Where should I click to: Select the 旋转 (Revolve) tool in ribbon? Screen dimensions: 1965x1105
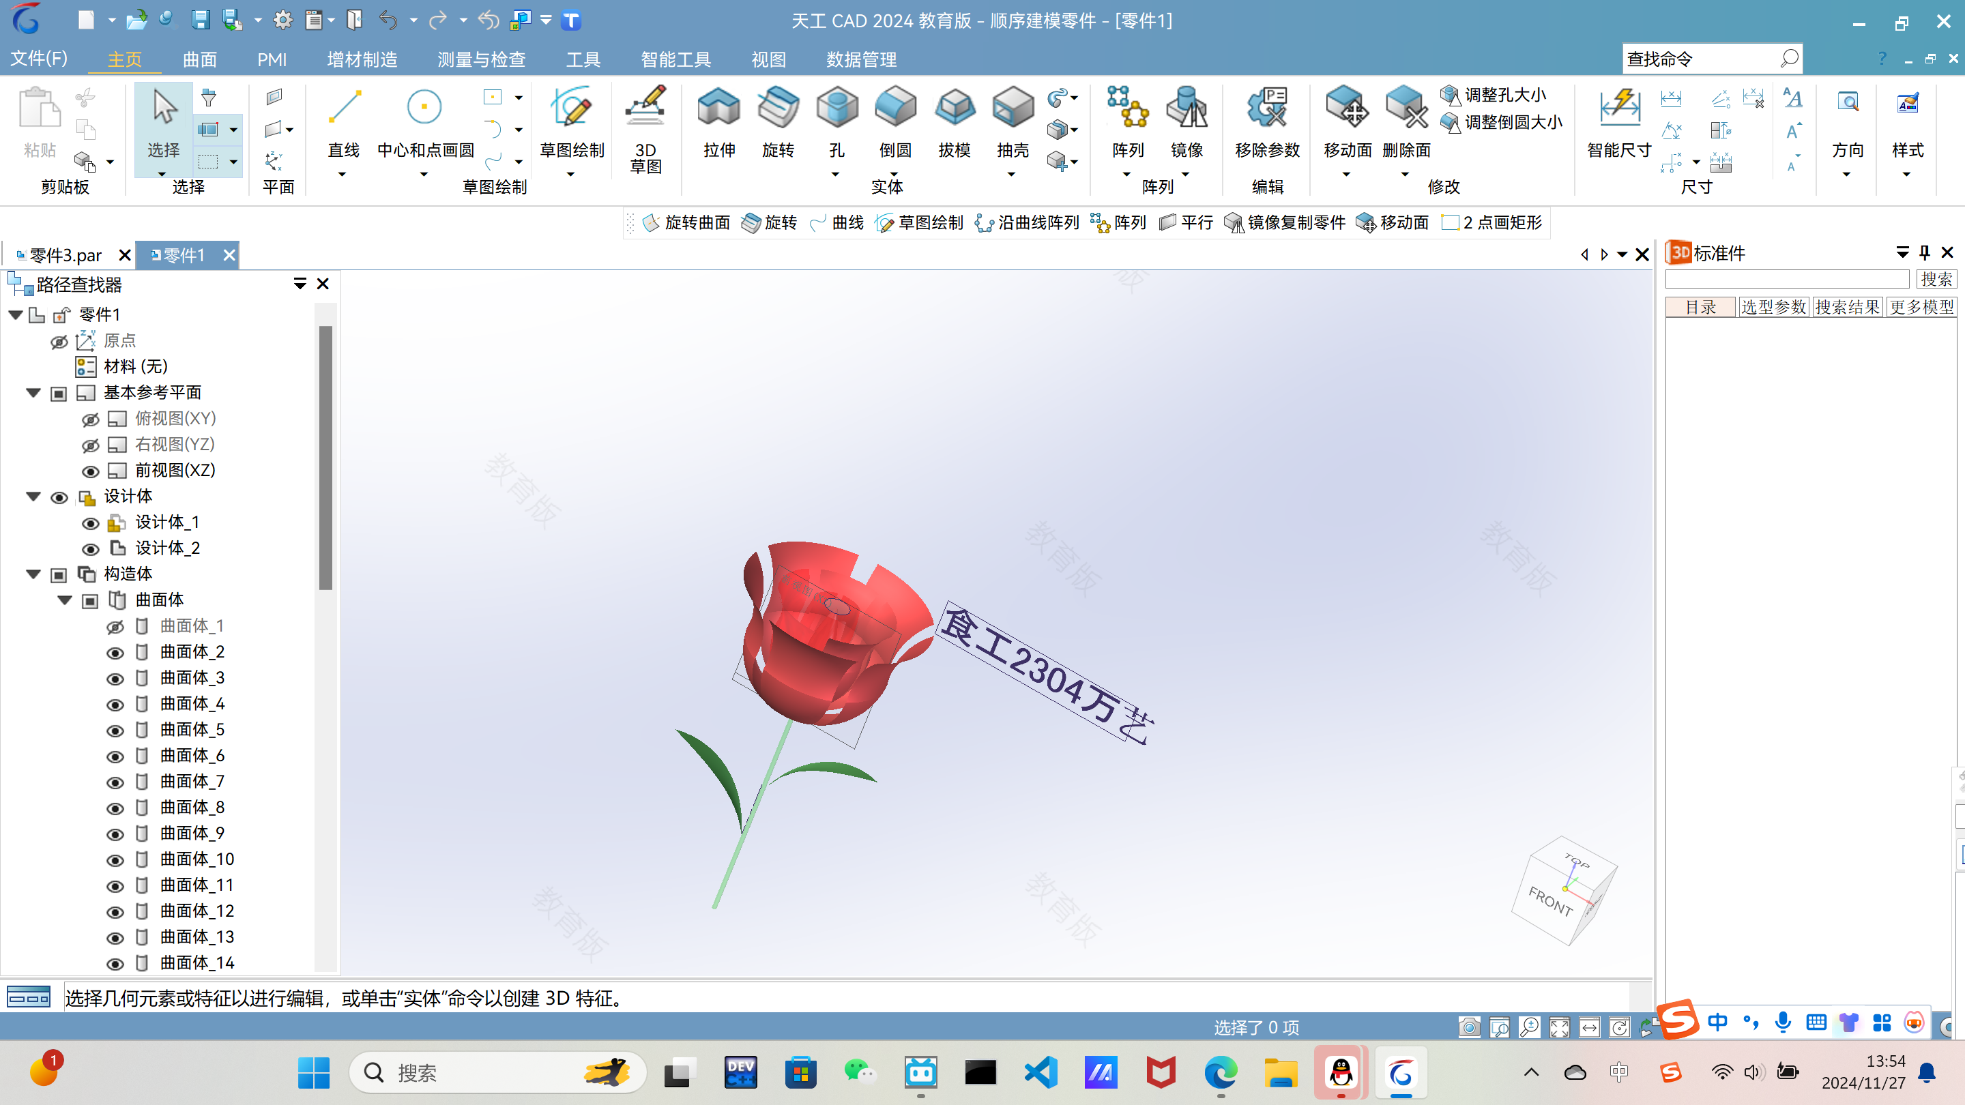click(x=778, y=122)
